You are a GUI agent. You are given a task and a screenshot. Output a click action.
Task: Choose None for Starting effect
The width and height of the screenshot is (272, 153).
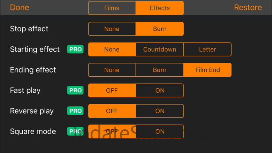(x=112, y=49)
